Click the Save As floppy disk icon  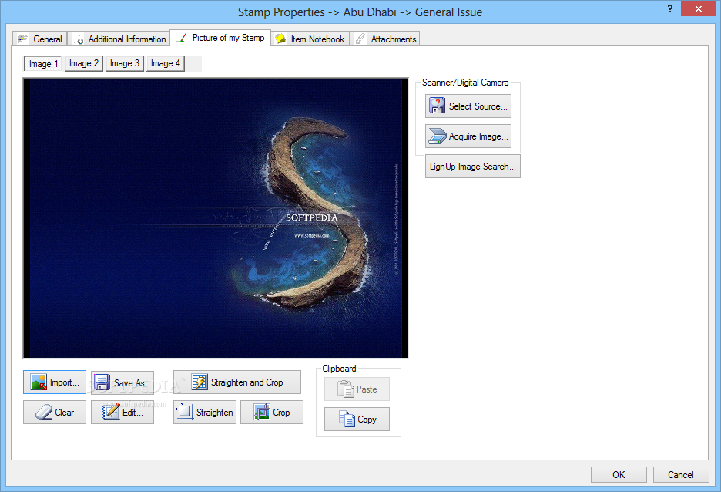click(x=102, y=382)
